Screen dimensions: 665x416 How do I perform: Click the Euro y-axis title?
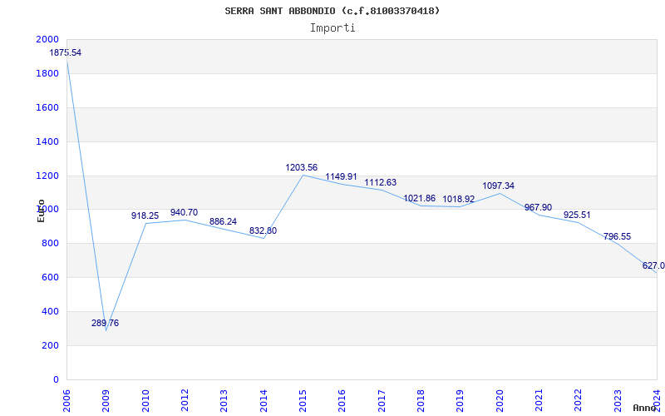[41, 210]
